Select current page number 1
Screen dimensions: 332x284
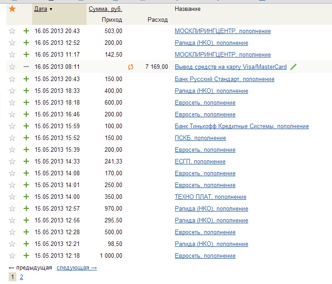(x=12, y=277)
